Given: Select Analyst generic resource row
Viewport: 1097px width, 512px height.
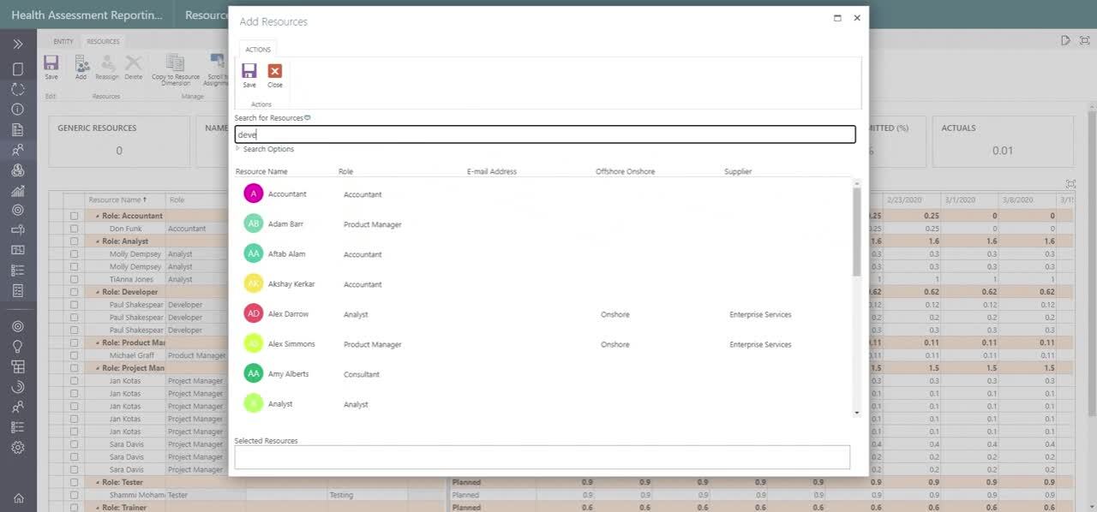Looking at the screenshot, I should pyautogui.click(x=544, y=404).
